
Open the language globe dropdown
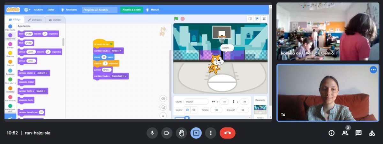pyautogui.click(x=27, y=10)
